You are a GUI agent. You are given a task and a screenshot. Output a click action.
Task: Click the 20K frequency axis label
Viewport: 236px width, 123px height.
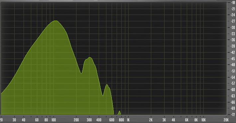click(x=226, y=120)
